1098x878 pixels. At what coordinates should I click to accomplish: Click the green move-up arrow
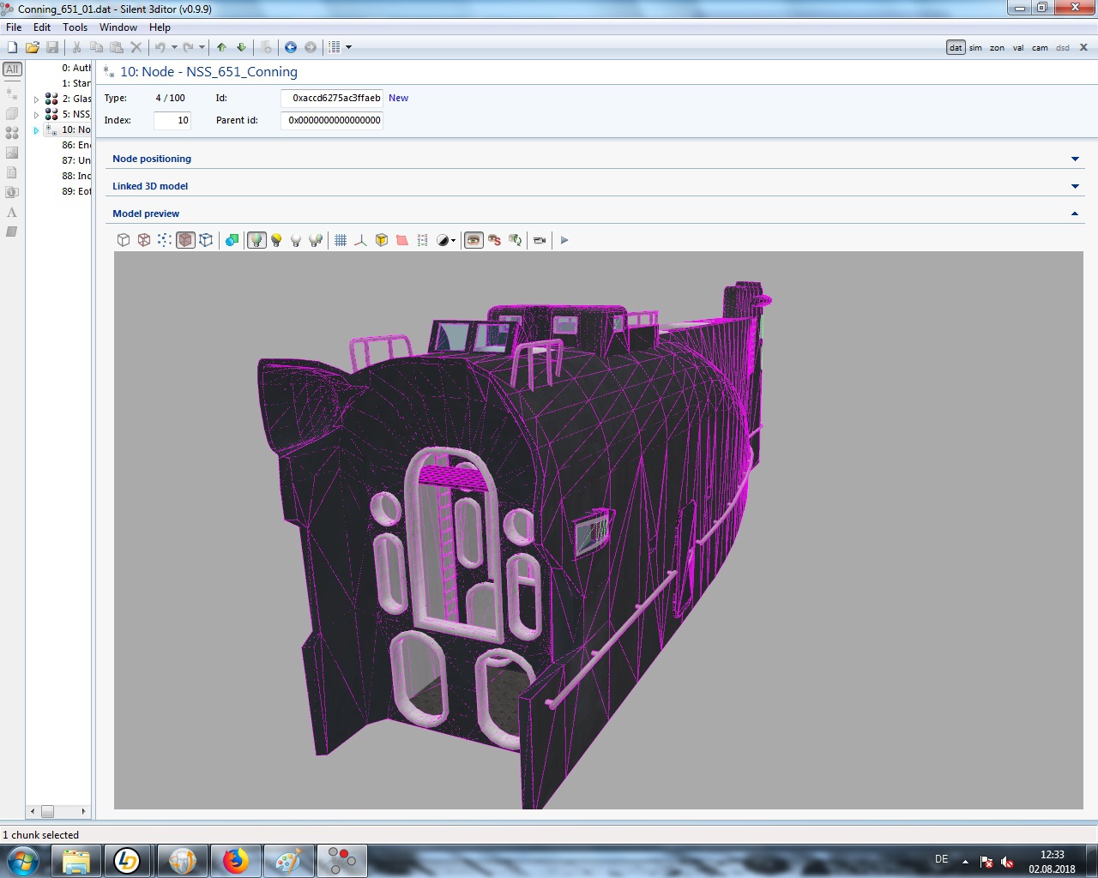tap(221, 47)
